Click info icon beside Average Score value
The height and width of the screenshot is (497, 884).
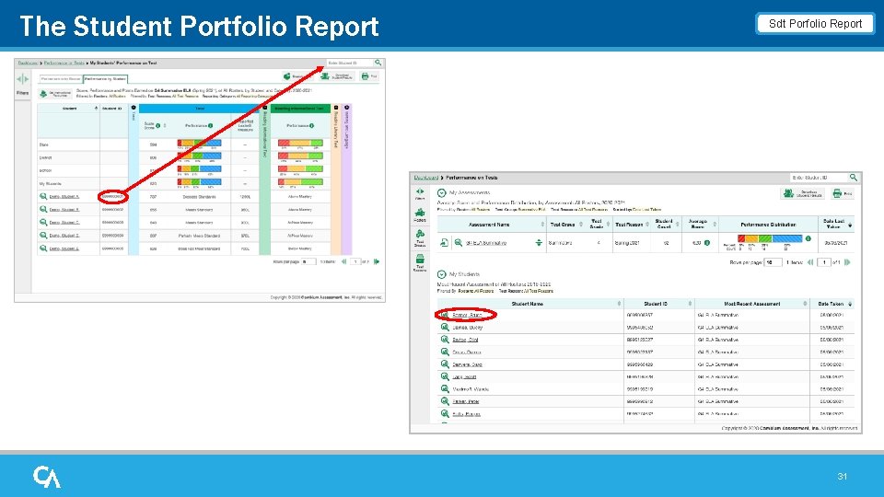point(707,243)
